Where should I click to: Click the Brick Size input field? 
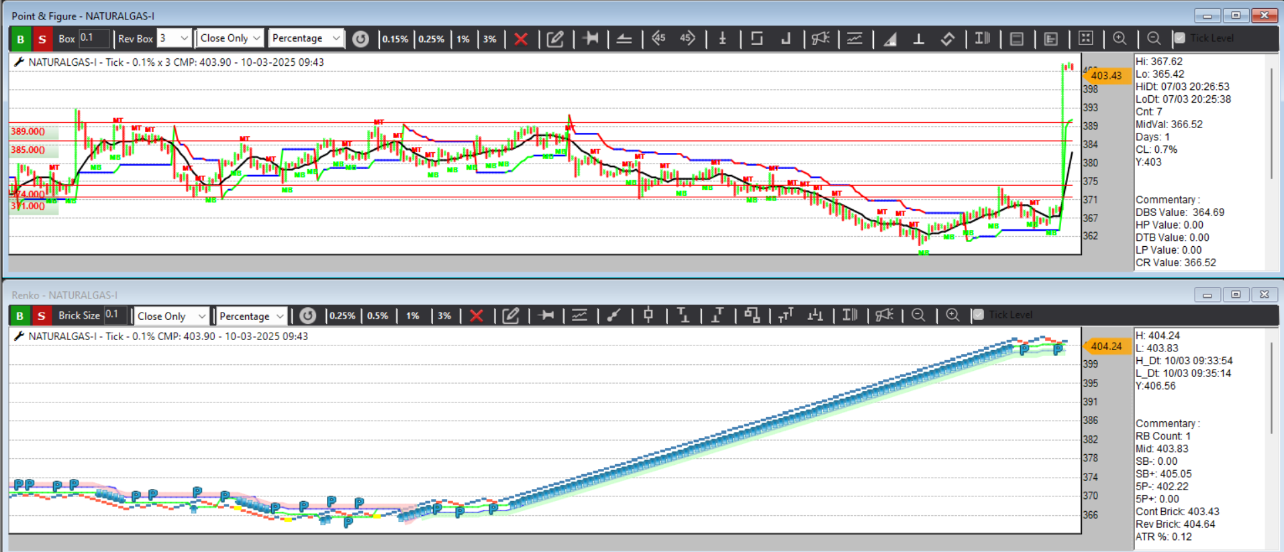(115, 315)
